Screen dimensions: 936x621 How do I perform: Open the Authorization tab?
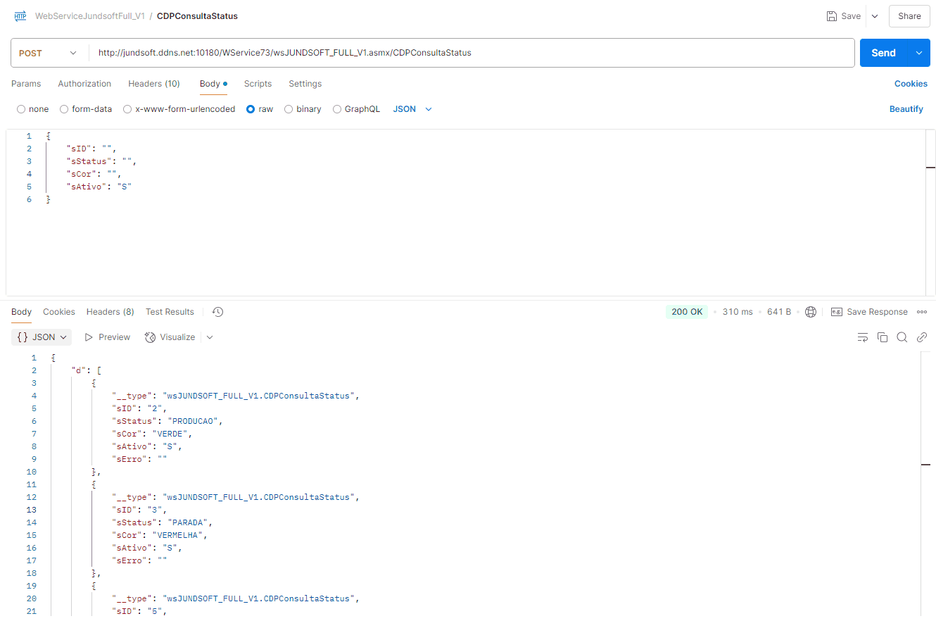84,84
